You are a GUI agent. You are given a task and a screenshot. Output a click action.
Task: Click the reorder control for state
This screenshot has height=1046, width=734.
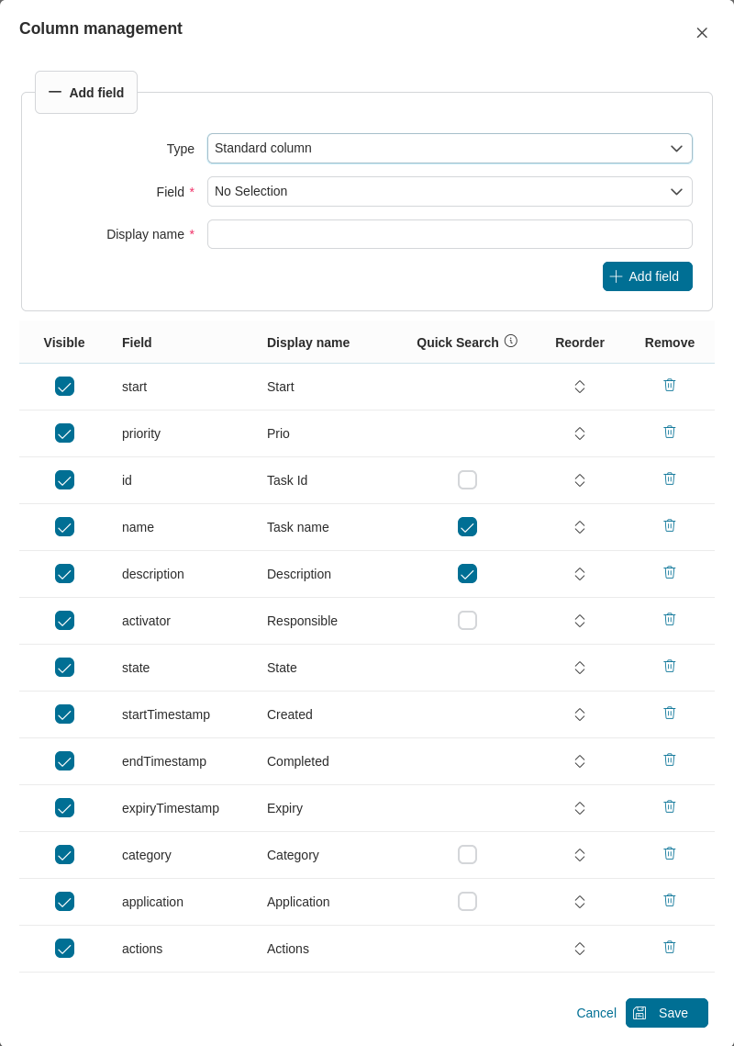580,667
